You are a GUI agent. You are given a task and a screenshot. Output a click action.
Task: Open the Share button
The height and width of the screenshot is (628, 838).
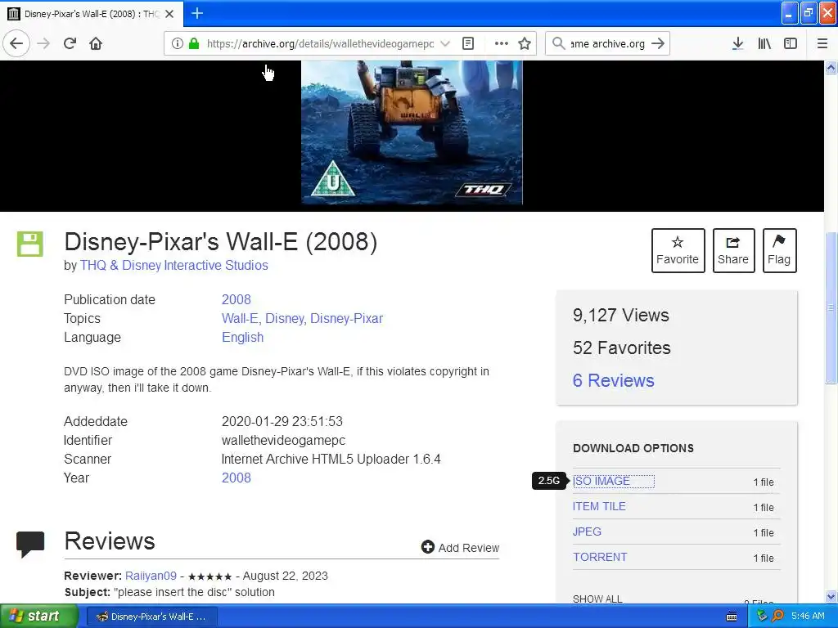tap(733, 250)
